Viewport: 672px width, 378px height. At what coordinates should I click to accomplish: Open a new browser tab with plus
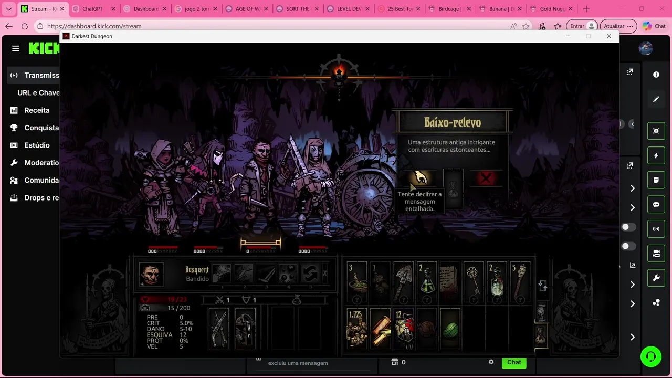point(586,9)
